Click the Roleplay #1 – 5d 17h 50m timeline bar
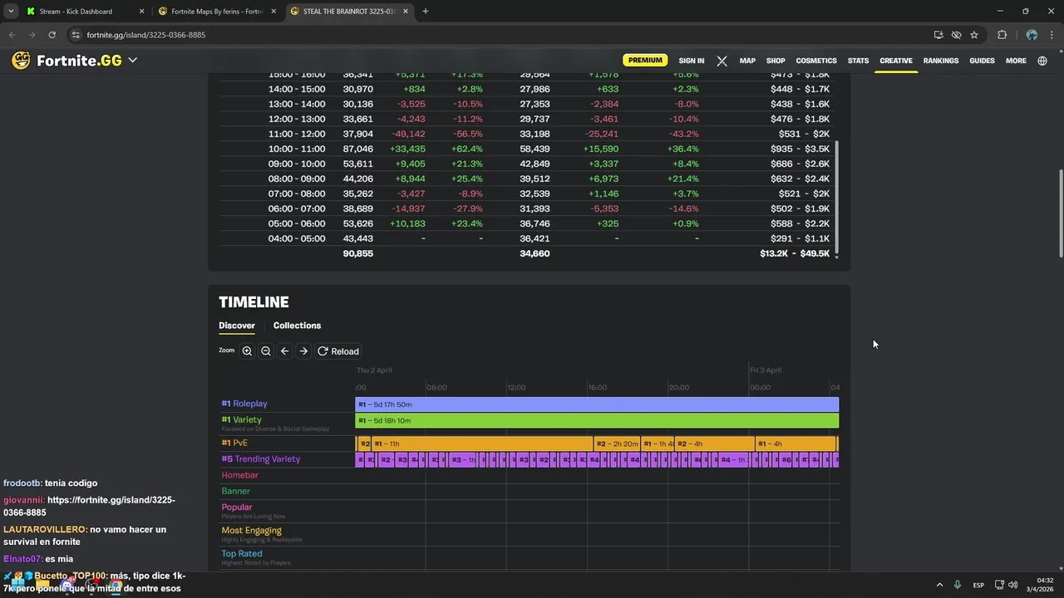 coord(597,404)
